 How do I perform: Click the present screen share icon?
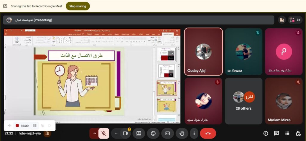[139, 133]
